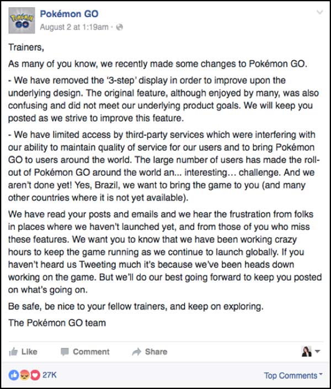This screenshot has height=389, width=331.
Task: Click the thumbs-up Like icon
Action: [14, 351]
